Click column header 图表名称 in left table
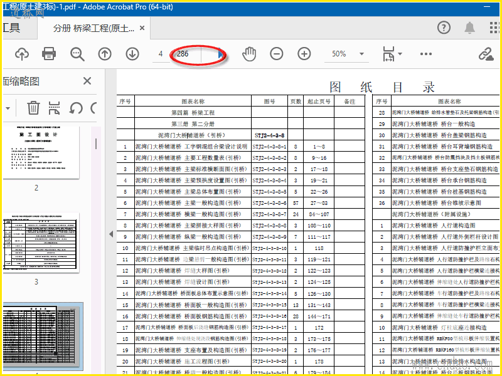The height and width of the screenshot is (376, 502). [193, 102]
